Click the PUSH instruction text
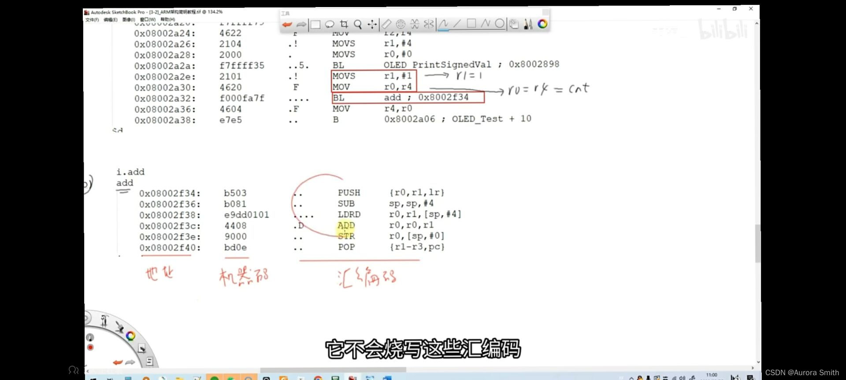Screen dimensions: 846x380 click(349, 193)
